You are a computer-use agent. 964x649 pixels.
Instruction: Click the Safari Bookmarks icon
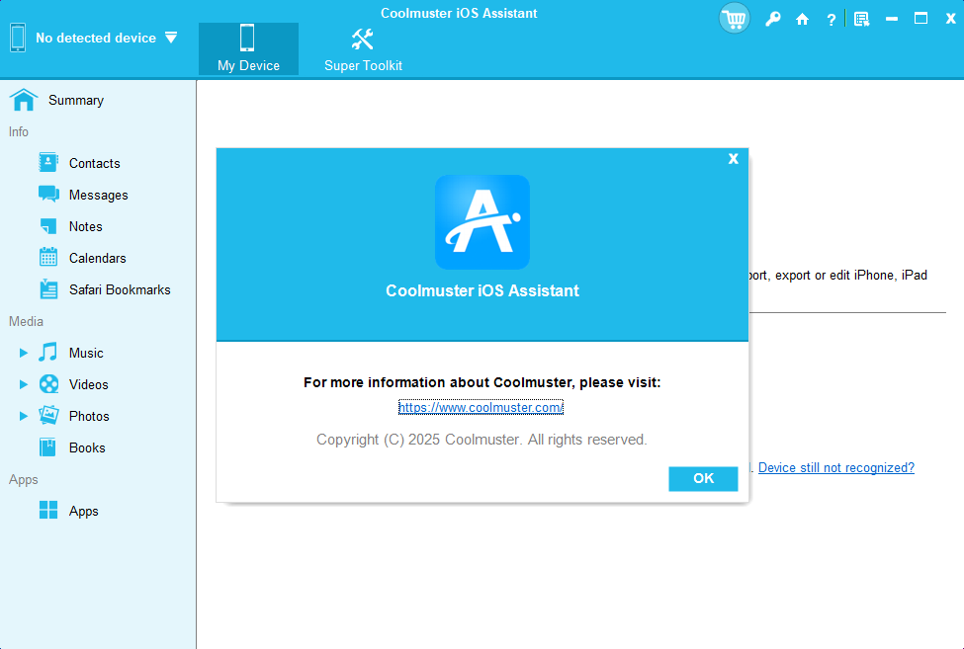(x=48, y=289)
